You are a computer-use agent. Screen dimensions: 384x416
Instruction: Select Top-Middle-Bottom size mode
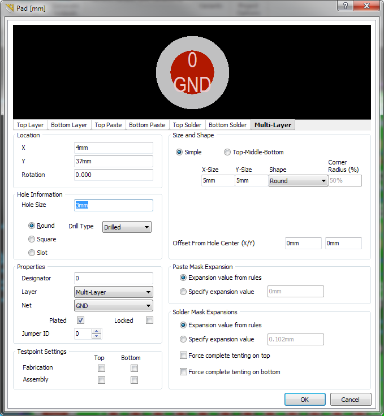pos(228,152)
